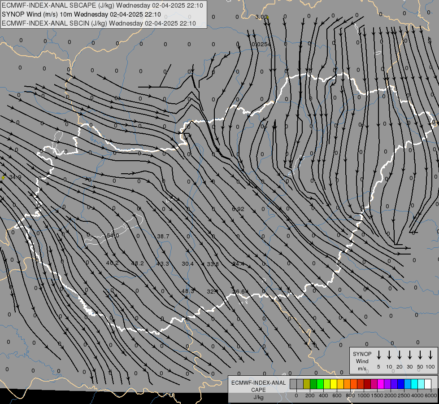
Task: Click the 48.2 value on the map
Action: [138, 263]
